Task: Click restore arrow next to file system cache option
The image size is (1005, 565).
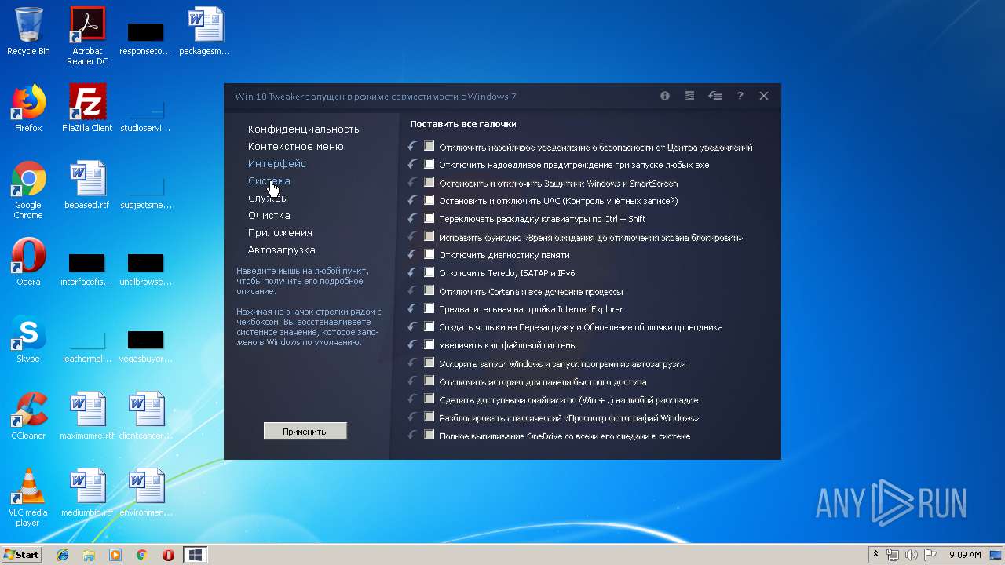Action: coord(412,344)
